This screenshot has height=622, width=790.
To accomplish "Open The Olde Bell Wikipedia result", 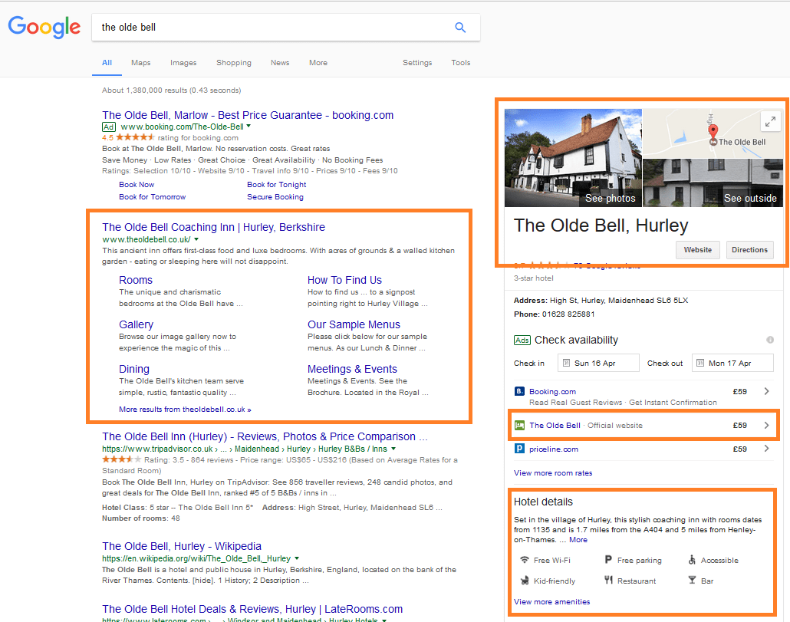I will (182, 546).
